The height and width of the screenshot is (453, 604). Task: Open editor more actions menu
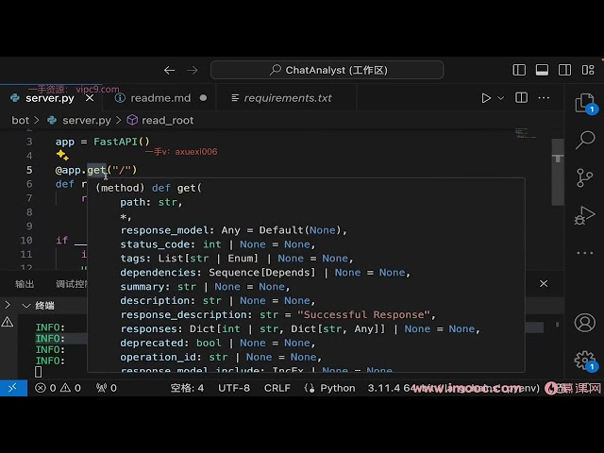[544, 98]
